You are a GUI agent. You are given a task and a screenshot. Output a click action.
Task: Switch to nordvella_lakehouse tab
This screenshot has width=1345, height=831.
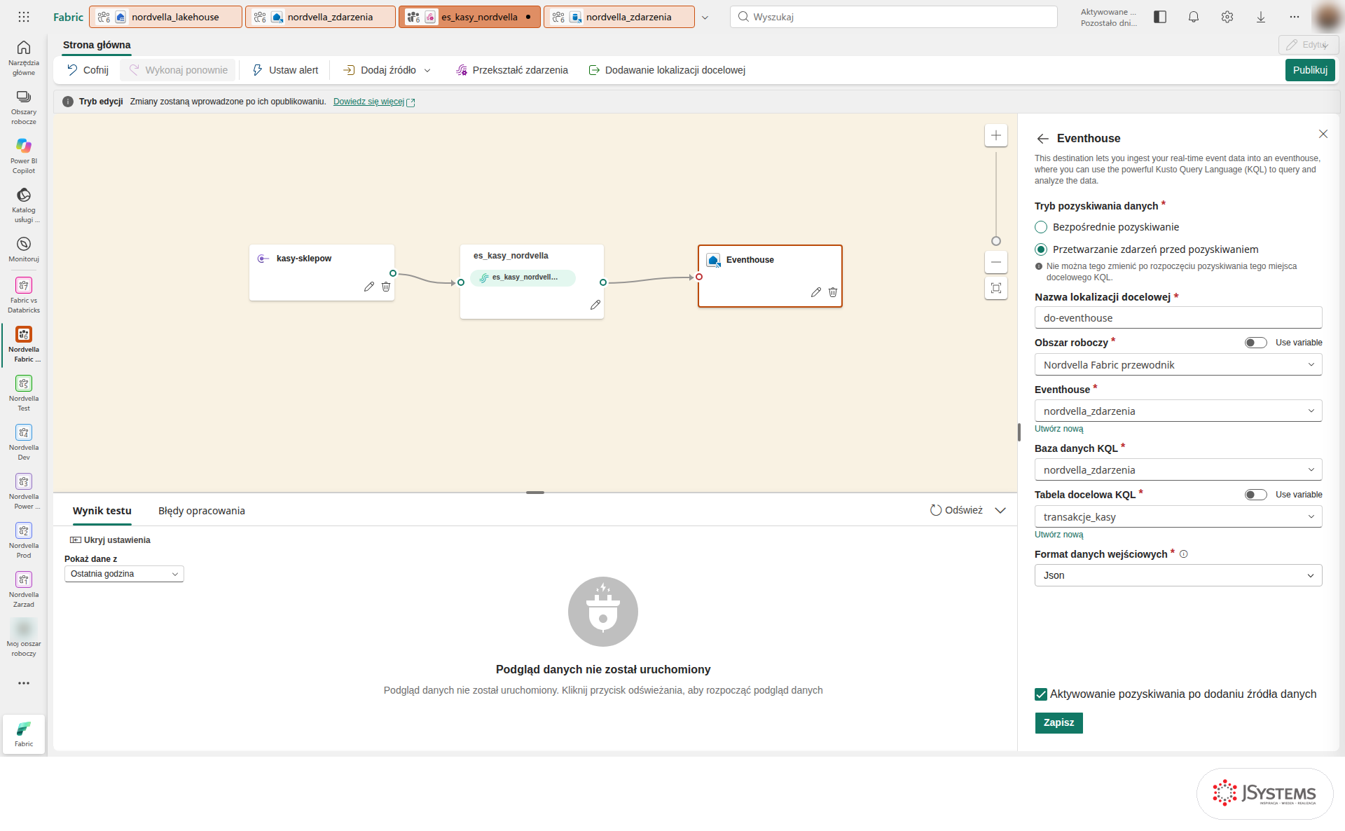166,17
